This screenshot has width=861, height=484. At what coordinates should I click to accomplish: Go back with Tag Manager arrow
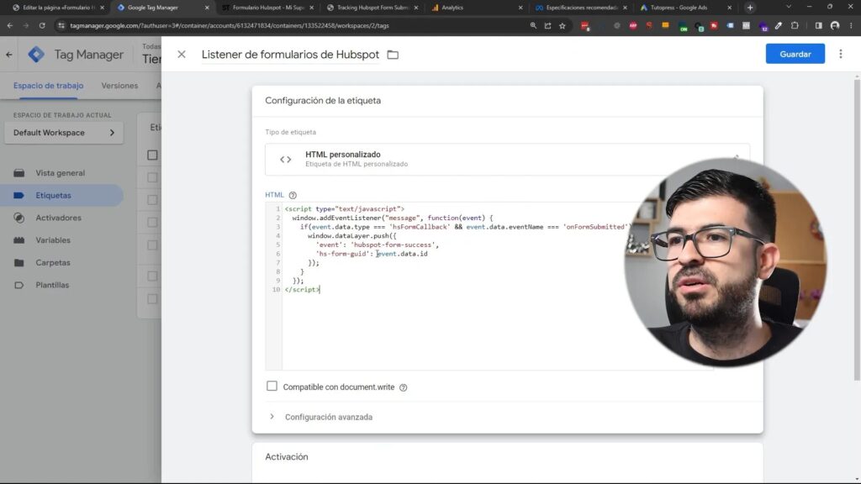coord(9,55)
